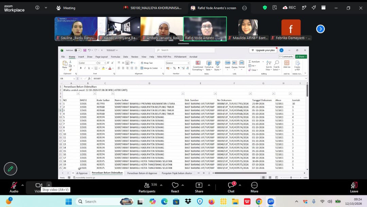Click the Zoom meeting info icon
Image resolution: width=367 pixels, height=207 pixels.
pos(37,8)
